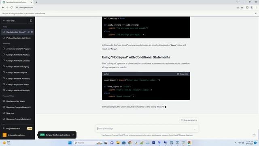
Task: Open a new browser tab with plus
Action: tap(36, 2)
